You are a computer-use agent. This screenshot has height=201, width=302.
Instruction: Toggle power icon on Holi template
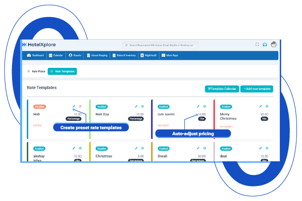point(81,107)
